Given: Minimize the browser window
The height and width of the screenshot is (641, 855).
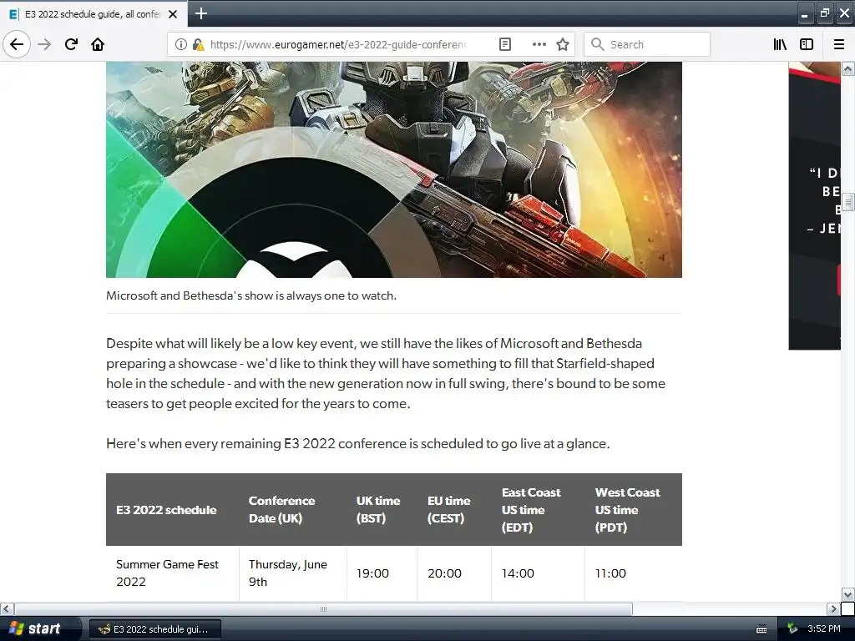Looking at the screenshot, I should 804,13.
